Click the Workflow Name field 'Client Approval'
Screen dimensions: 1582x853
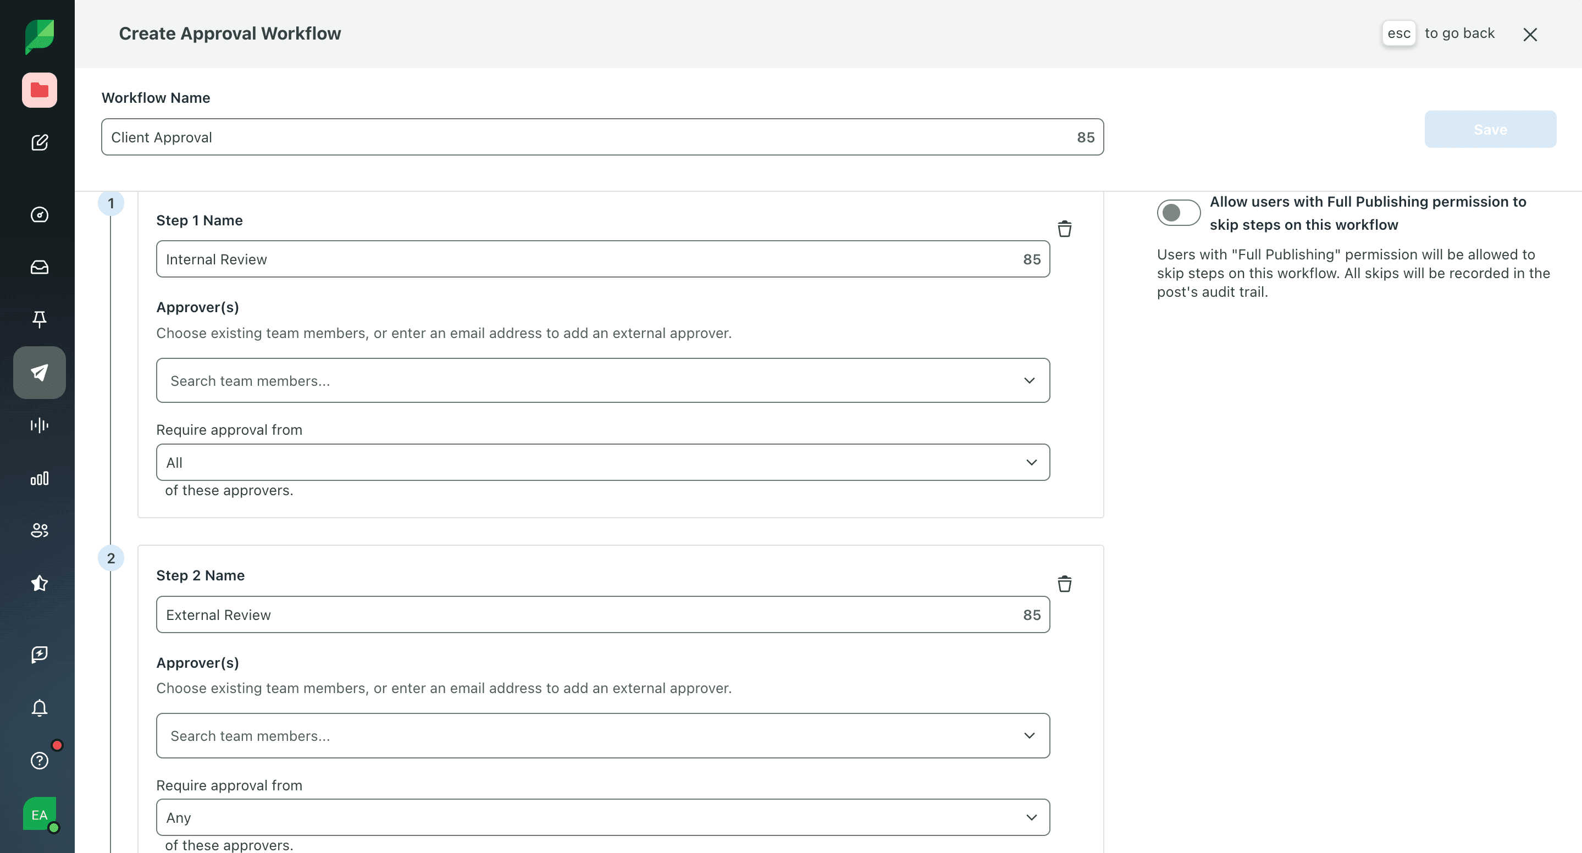click(602, 137)
